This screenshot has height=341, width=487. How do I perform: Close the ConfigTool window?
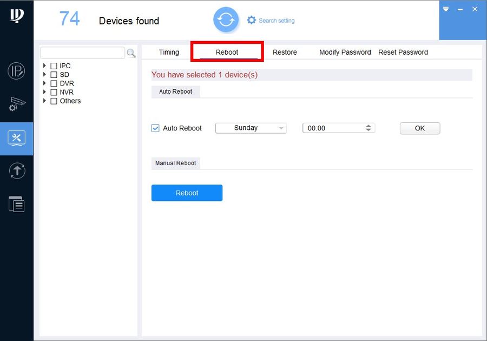[475, 9]
